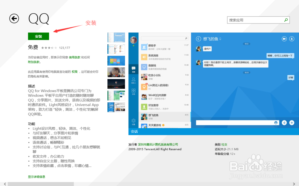Click the magnifier icon in the search box
This screenshot has width=299, height=186.
pyautogui.click(x=286, y=20)
